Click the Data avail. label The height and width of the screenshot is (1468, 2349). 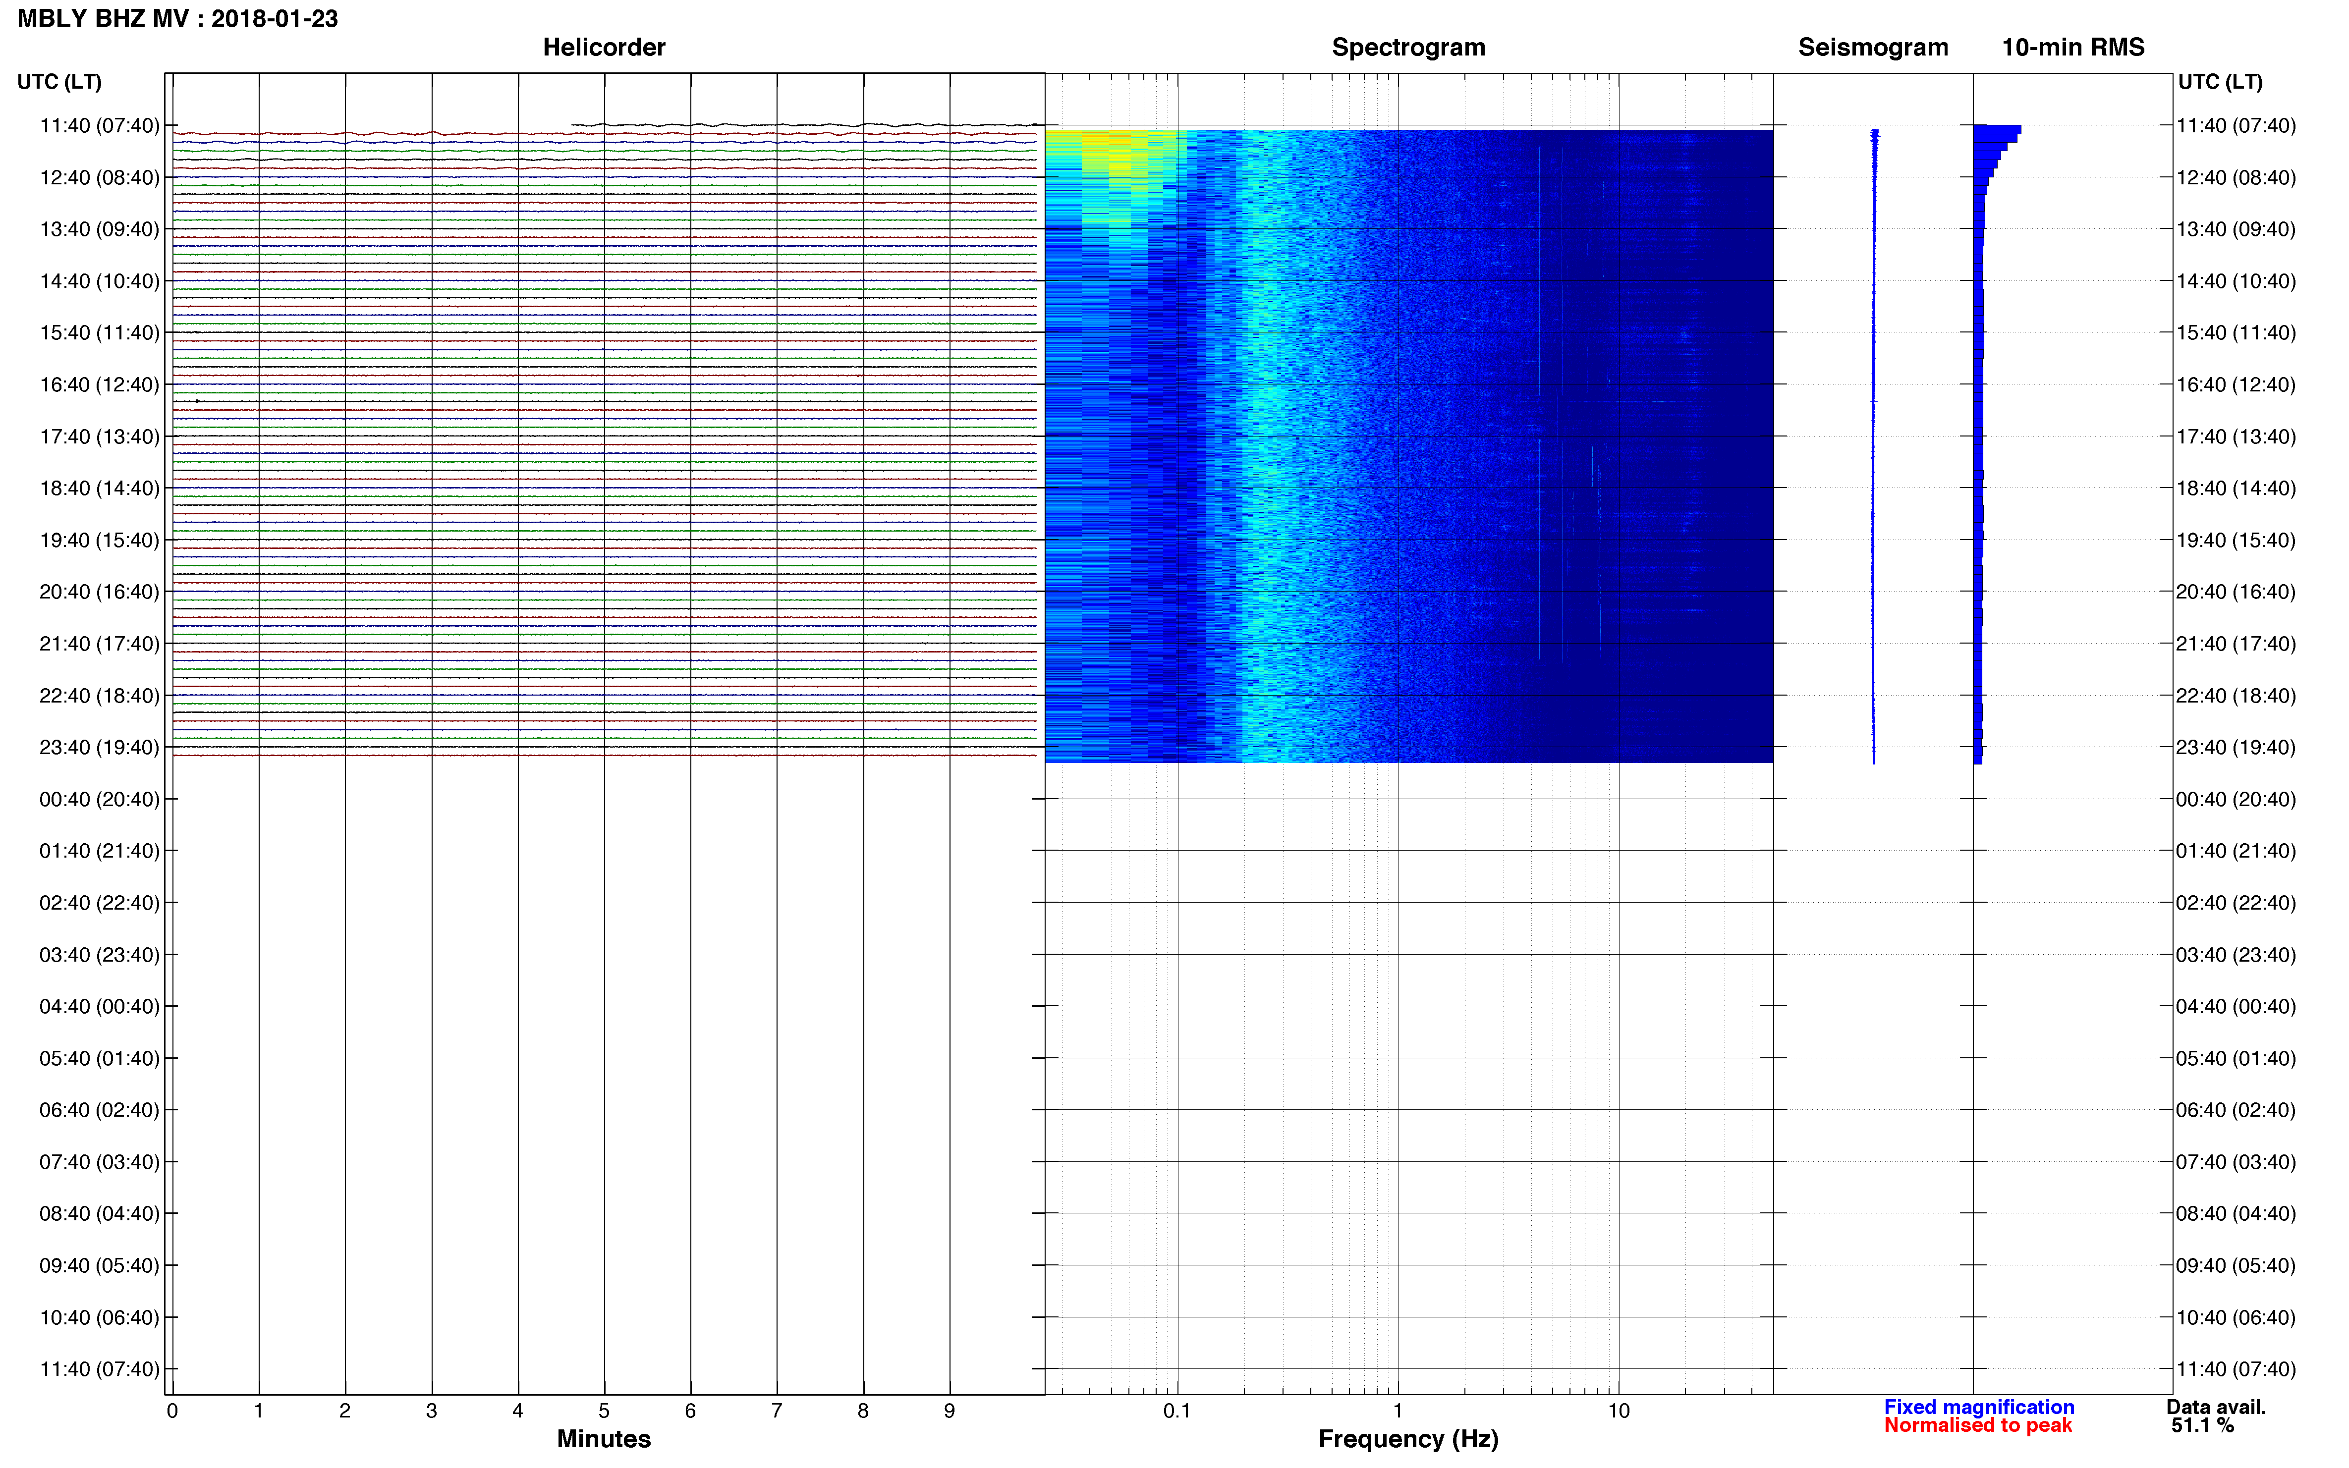(2215, 1407)
